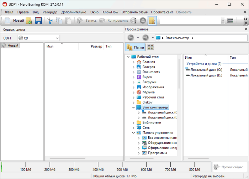Screen dimensions: 249x179
Task: Click the recorder drive icon in toolbar
Action: 230,21
